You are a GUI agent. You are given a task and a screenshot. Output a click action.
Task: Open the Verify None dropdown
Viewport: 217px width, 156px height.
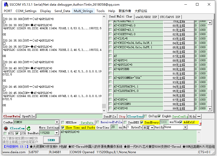[x=185, y=127]
